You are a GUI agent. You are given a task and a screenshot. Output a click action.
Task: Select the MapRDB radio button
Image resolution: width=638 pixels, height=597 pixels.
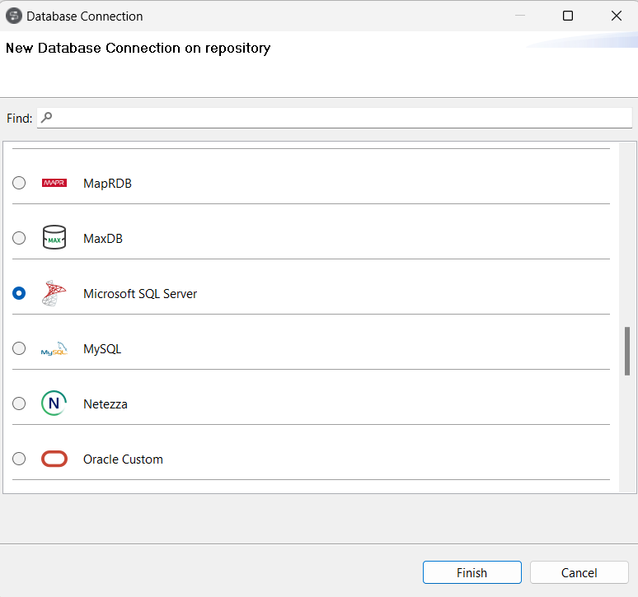19,183
